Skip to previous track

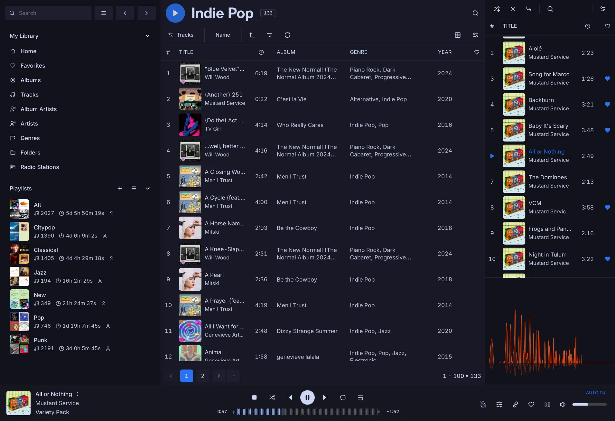[x=290, y=398]
